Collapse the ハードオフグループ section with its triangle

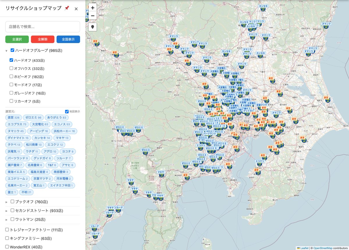(6, 50)
